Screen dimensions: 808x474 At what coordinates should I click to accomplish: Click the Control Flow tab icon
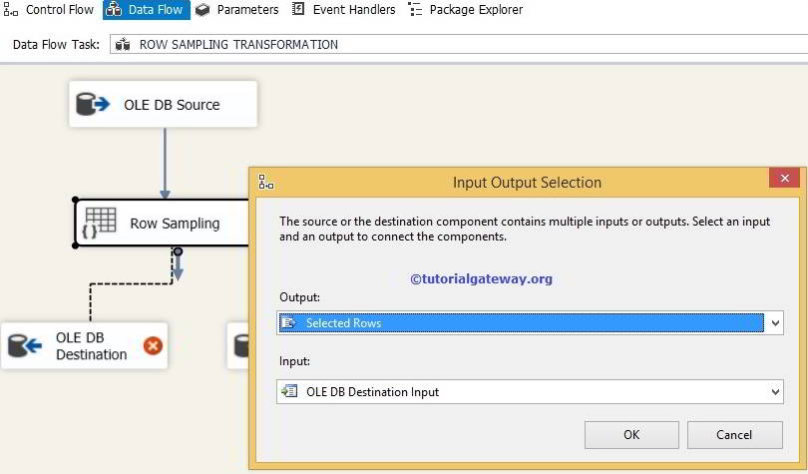[x=11, y=9]
